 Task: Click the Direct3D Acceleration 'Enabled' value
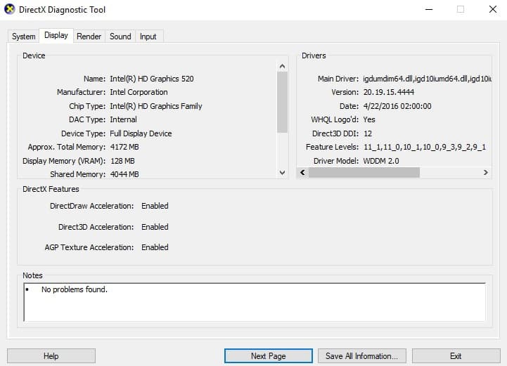coord(155,227)
